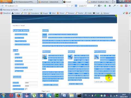
Task: Open Le Projet Joomla menu link
Action: point(20,41)
